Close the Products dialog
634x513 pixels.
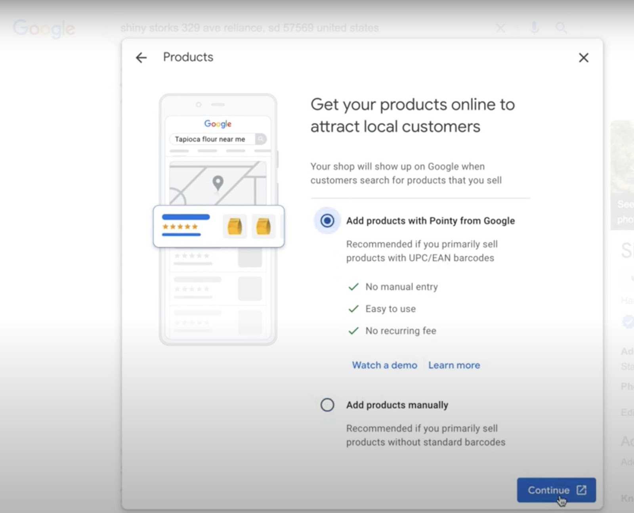point(583,58)
